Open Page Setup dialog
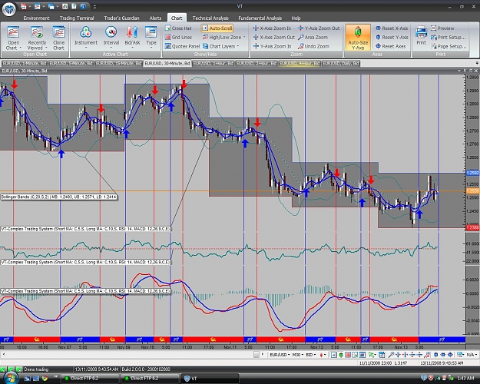The image size is (480, 384). 449,47
